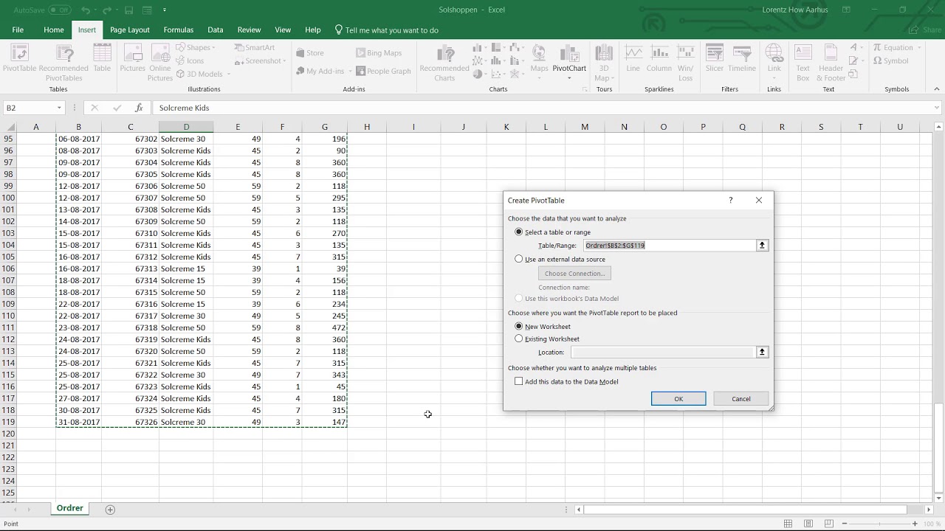Open Online Pictures
Screen dimensions: 945x531
[159, 62]
